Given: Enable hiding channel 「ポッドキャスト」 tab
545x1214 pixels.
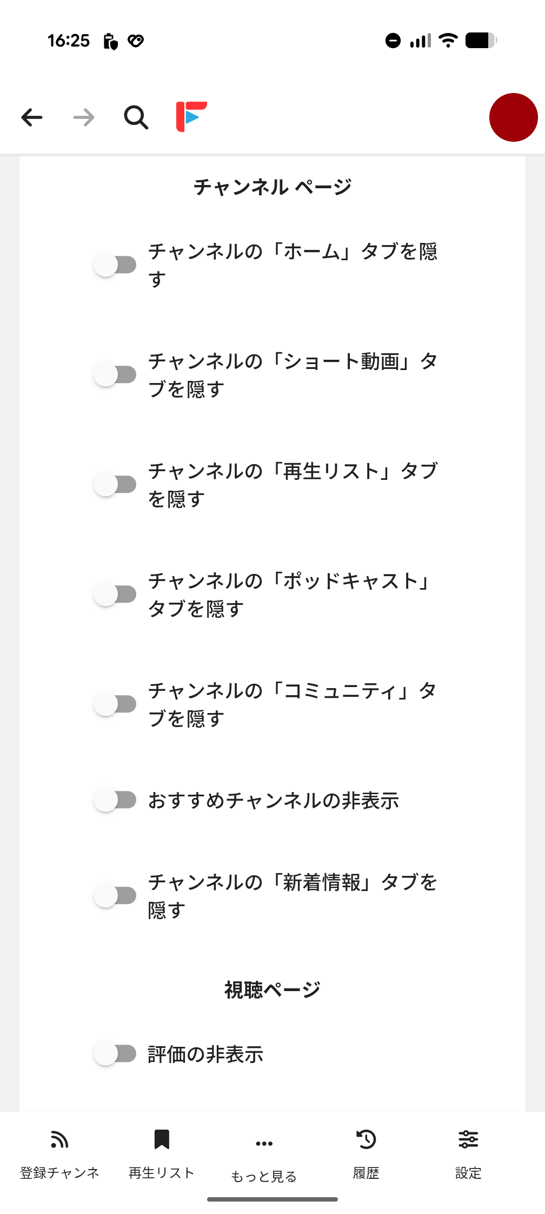Looking at the screenshot, I should click(x=115, y=594).
